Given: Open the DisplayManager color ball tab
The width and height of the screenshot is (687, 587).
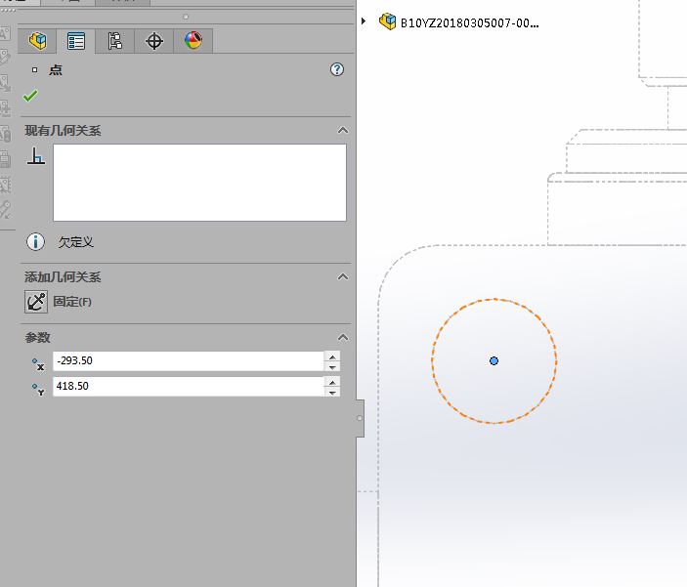Looking at the screenshot, I should point(193,41).
